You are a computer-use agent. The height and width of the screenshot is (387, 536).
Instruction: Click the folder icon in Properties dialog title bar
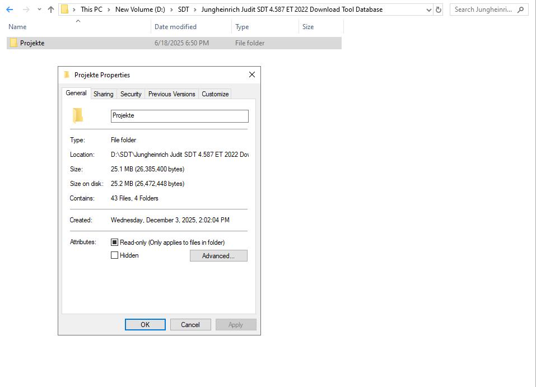(67, 74)
